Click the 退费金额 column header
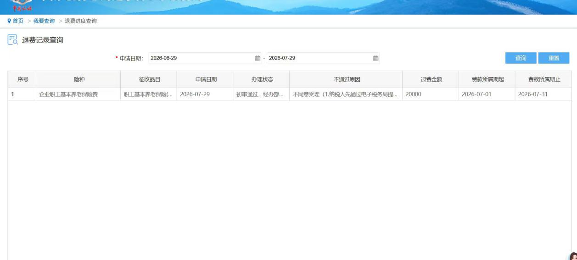Viewport: 577px width, 260px height. click(x=431, y=79)
